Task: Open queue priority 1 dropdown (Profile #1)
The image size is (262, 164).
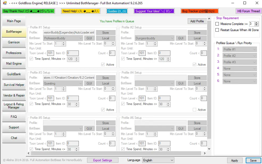Action: point(240,49)
